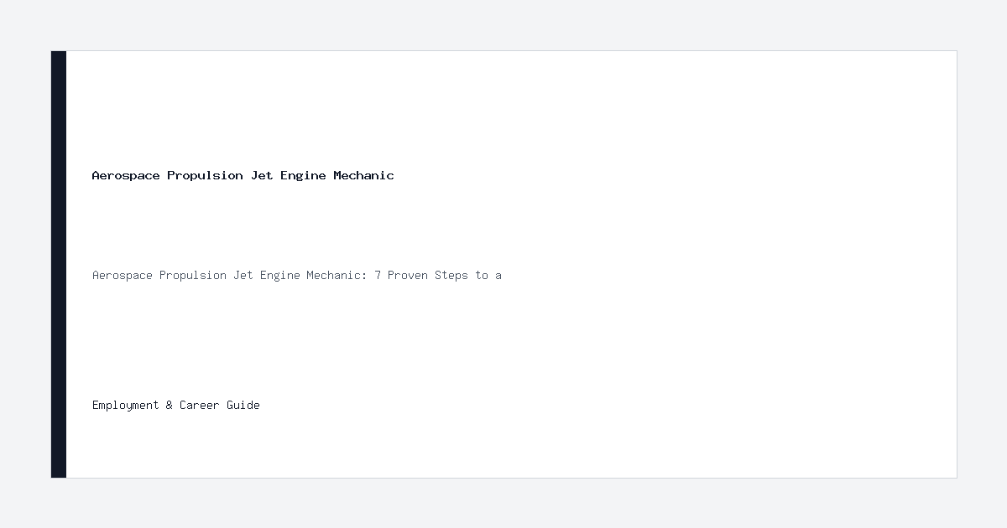Viewport: 1007px width, 528px height.
Task: Click the ampersand in the category label
Action: coord(170,405)
